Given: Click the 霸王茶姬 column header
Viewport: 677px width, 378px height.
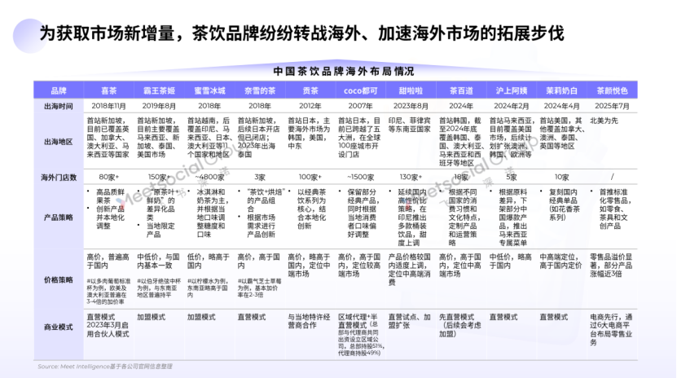Looking at the screenshot, I should (x=160, y=90).
